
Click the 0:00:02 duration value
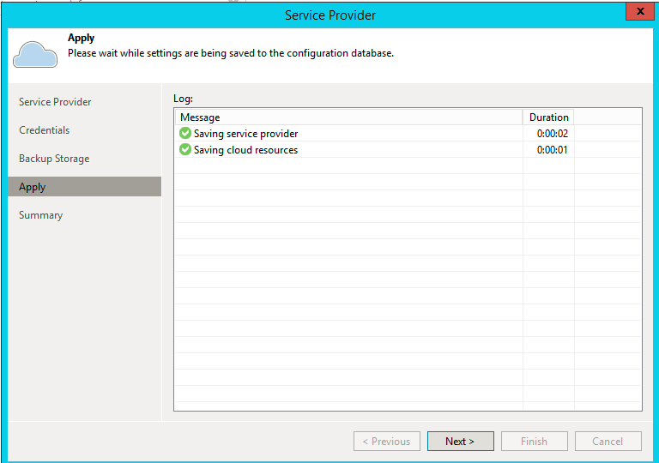click(553, 134)
